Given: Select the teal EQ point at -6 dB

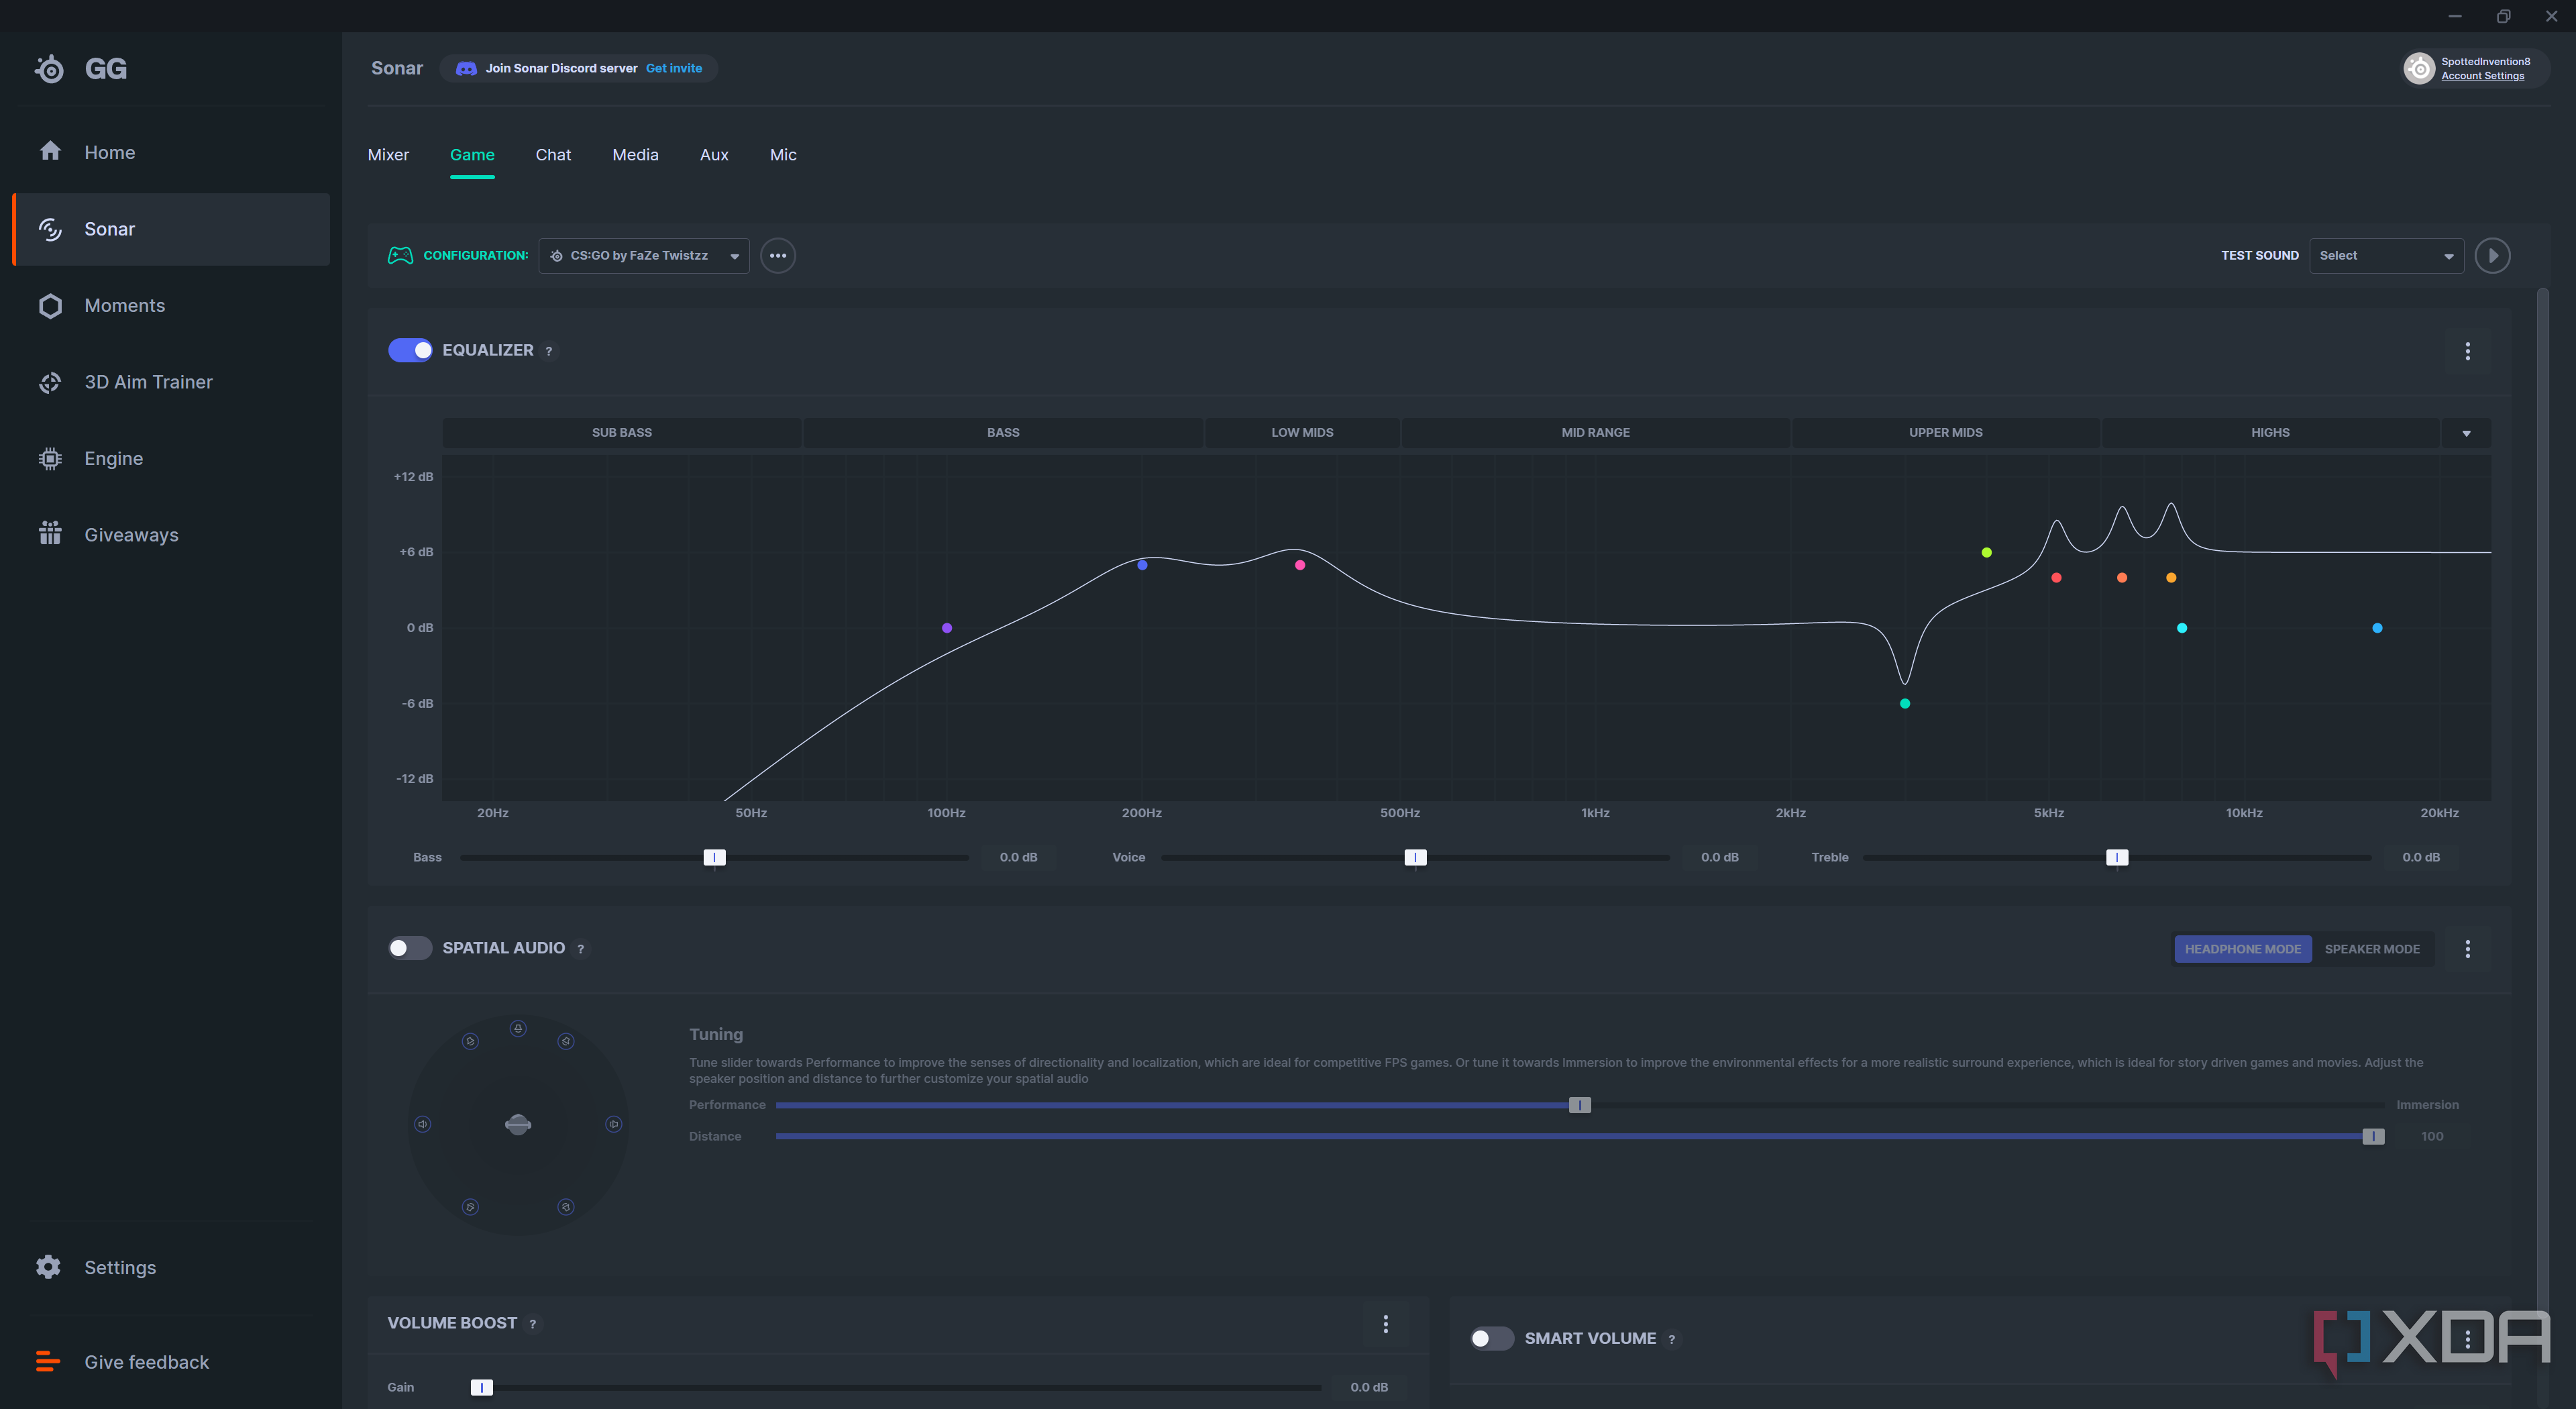Looking at the screenshot, I should click(x=1905, y=704).
